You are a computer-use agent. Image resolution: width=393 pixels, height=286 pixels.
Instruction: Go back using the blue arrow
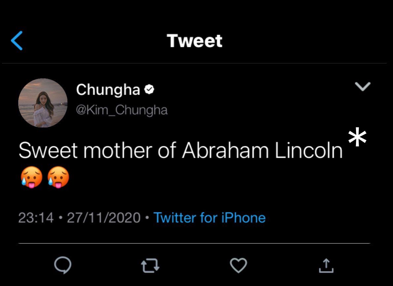point(17,41)
